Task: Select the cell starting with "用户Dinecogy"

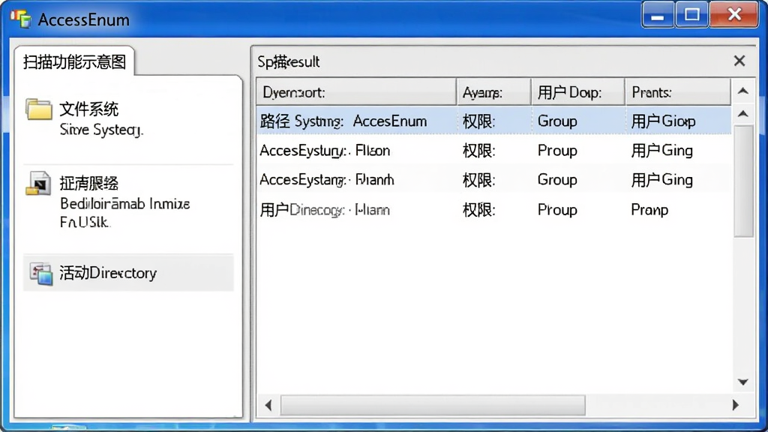Action: coord(325,210)
